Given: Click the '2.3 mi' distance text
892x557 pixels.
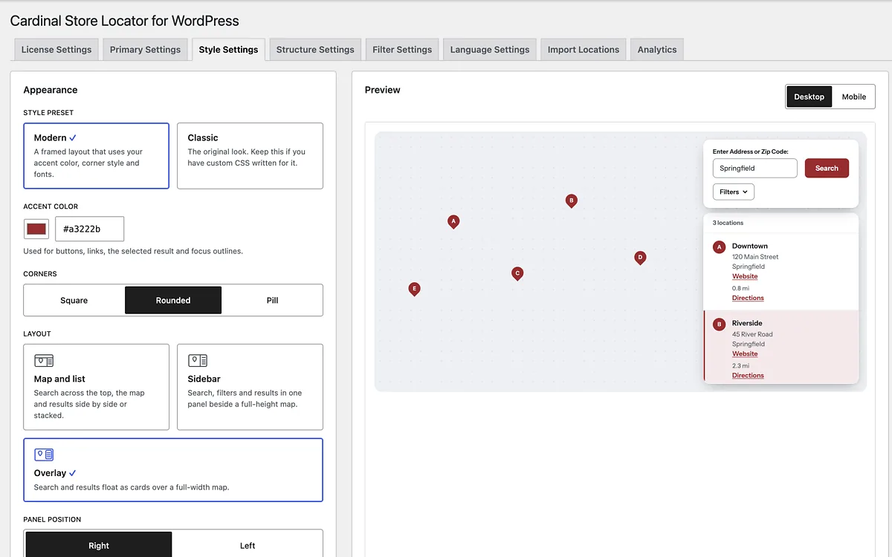Looking at the screenshot, I should click(740, 365).
